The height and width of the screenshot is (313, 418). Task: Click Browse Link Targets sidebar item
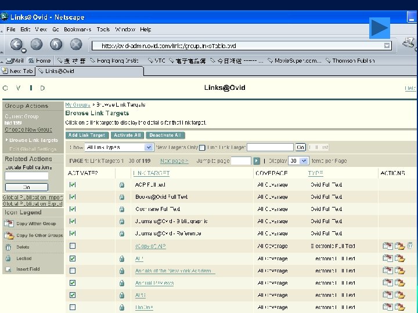coord(34,140)
